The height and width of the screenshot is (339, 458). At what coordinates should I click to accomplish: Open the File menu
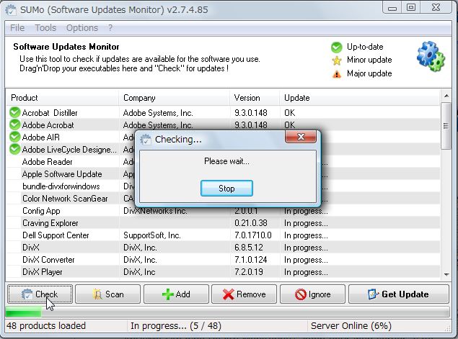click(17, 27)
